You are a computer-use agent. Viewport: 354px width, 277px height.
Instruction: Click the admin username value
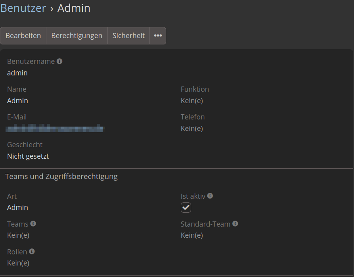17,73
